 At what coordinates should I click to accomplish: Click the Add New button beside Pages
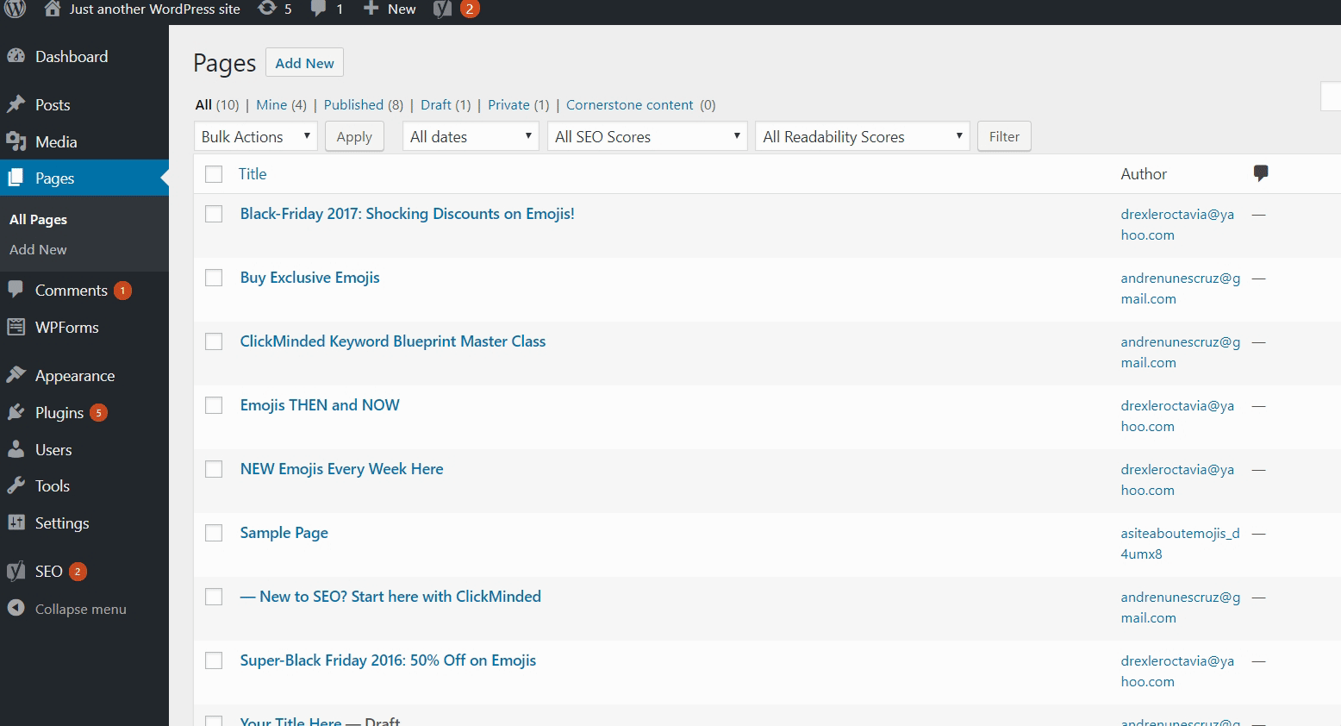pos(304,63)
